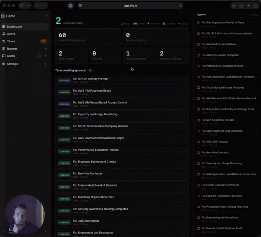Open the 60 tasks awaiting approval card

point(88,37)
